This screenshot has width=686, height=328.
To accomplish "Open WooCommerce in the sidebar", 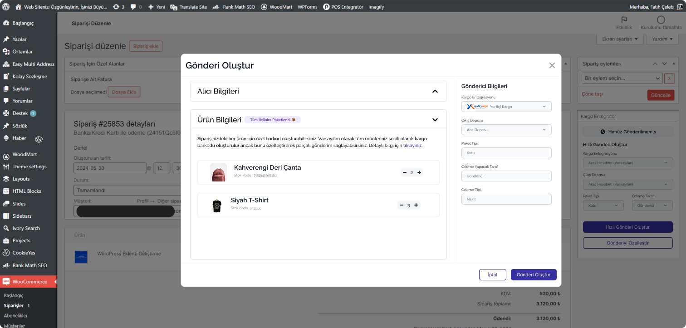I will [28, 282].
